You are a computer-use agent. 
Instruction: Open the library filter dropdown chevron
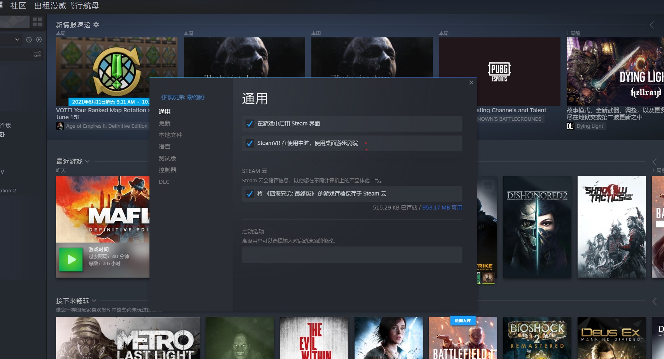point(17,39)
